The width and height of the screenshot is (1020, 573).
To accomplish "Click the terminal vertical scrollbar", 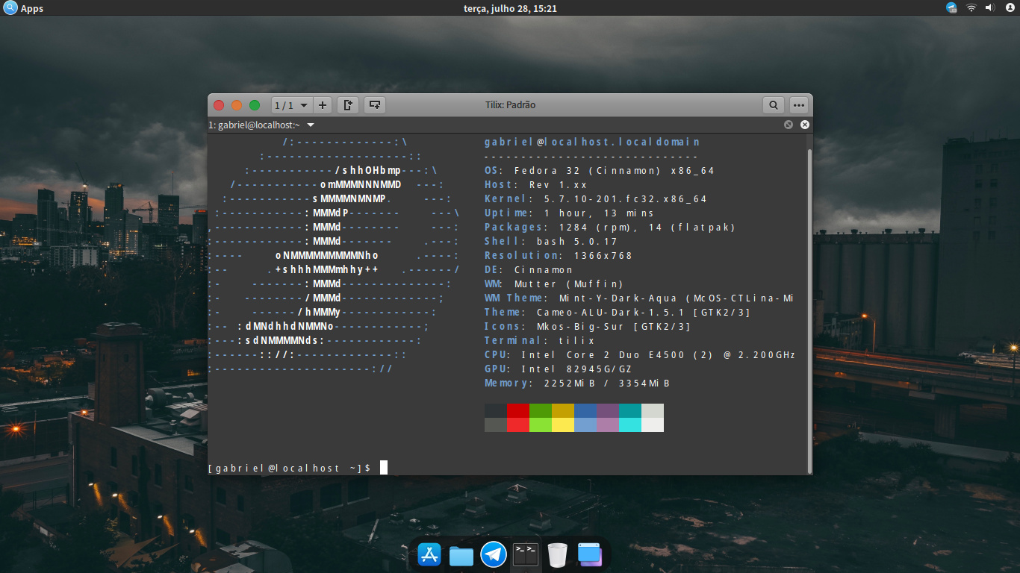I will tap(809, 310).
